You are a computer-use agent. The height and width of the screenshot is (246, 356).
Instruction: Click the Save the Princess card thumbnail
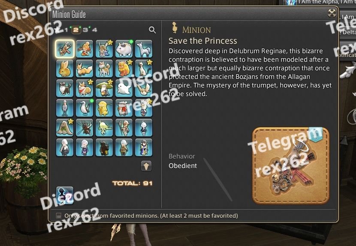click(291, 166)
